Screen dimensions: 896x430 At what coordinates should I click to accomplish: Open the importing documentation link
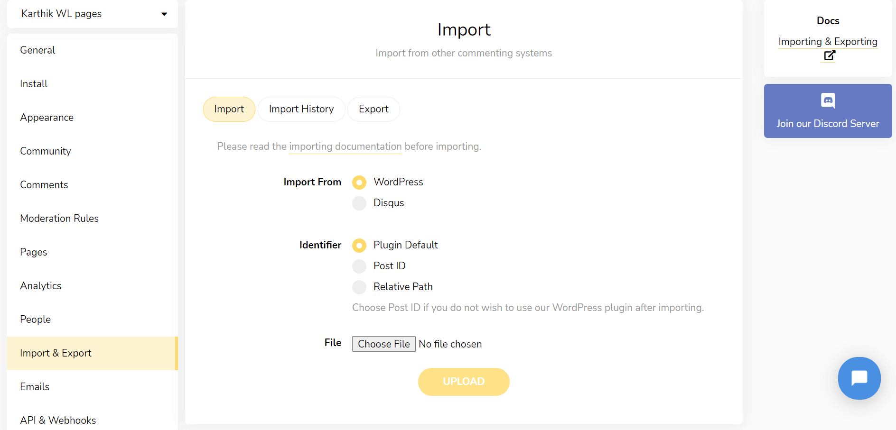(345, 146)
